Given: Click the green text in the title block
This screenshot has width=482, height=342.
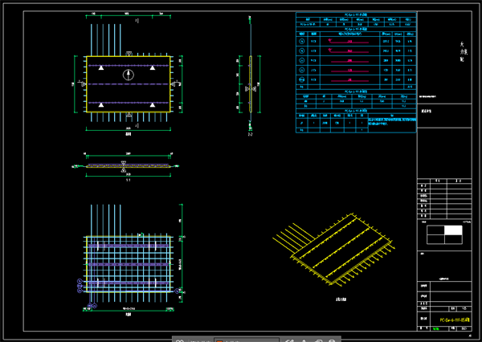Looking at the screenshot, I should coord(436,329).
